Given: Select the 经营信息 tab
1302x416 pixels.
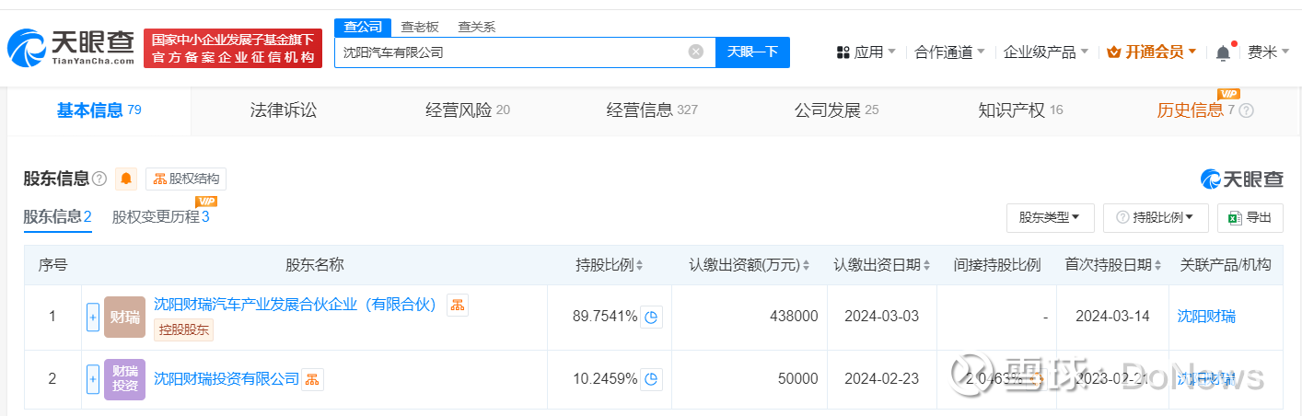Looking at the screenshot, I should pyautogui.click(x=652, y=110).
